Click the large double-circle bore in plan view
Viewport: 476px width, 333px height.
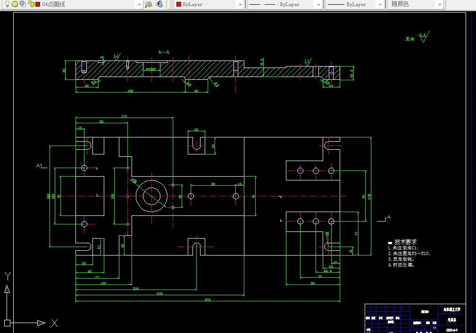[x=151, y=196]
